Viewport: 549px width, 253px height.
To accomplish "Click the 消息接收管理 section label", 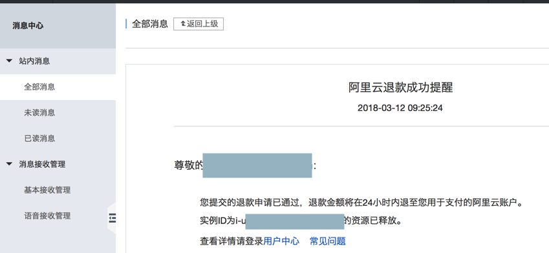I will pos(42,164).
